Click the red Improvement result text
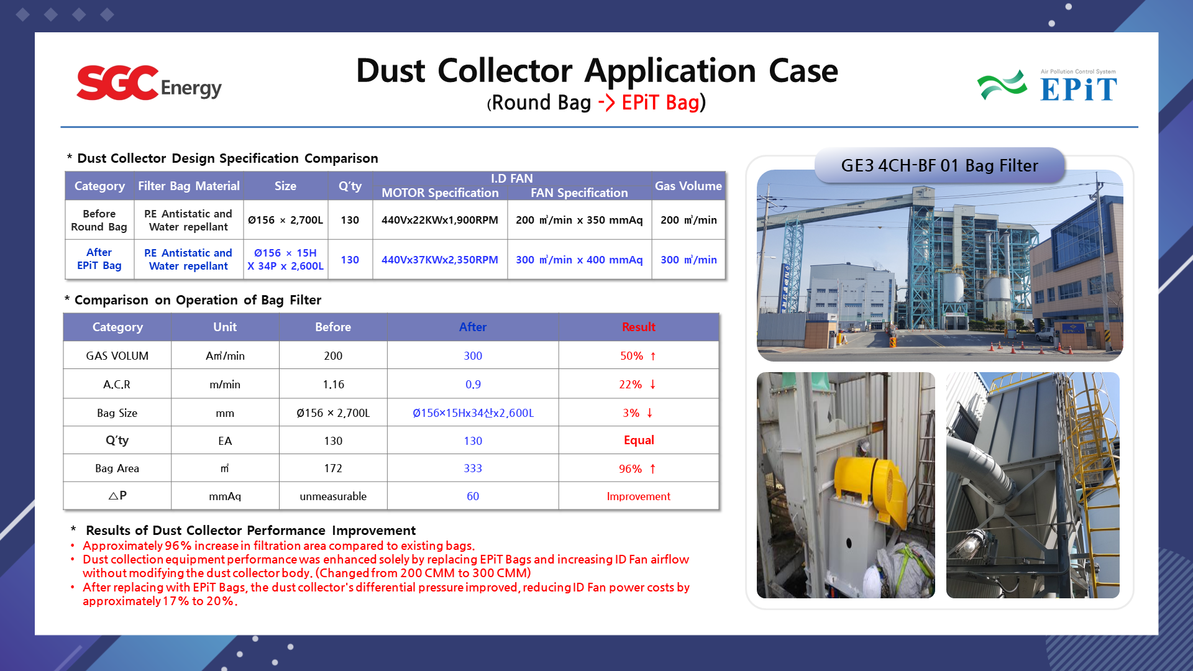 638,496
